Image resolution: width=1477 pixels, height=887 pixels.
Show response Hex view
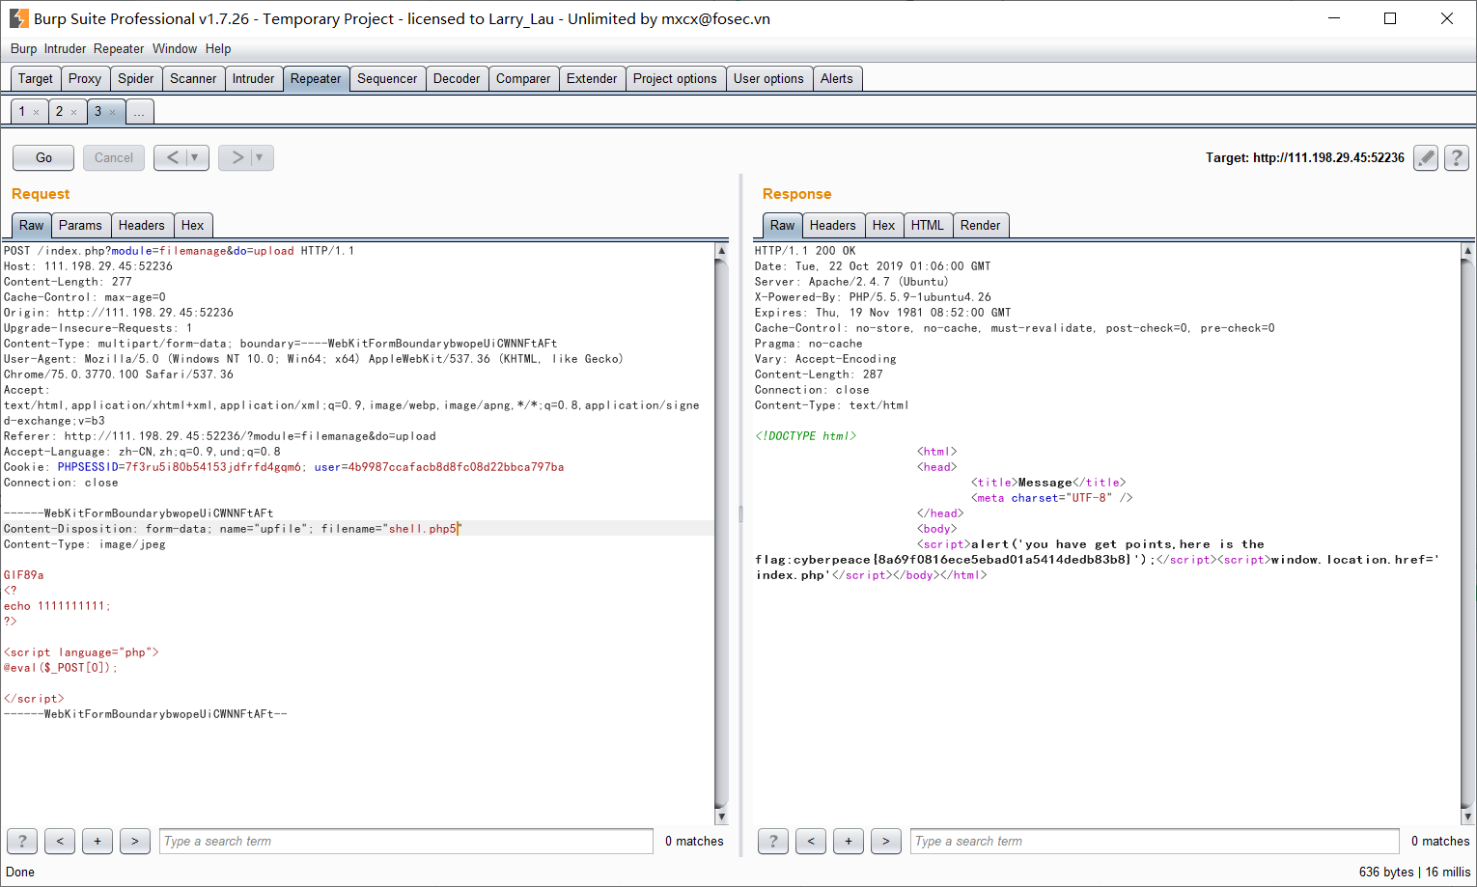click(884, 225)
